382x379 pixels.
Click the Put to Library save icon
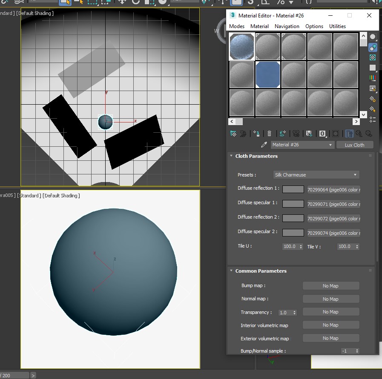click(x=309, y=134)
